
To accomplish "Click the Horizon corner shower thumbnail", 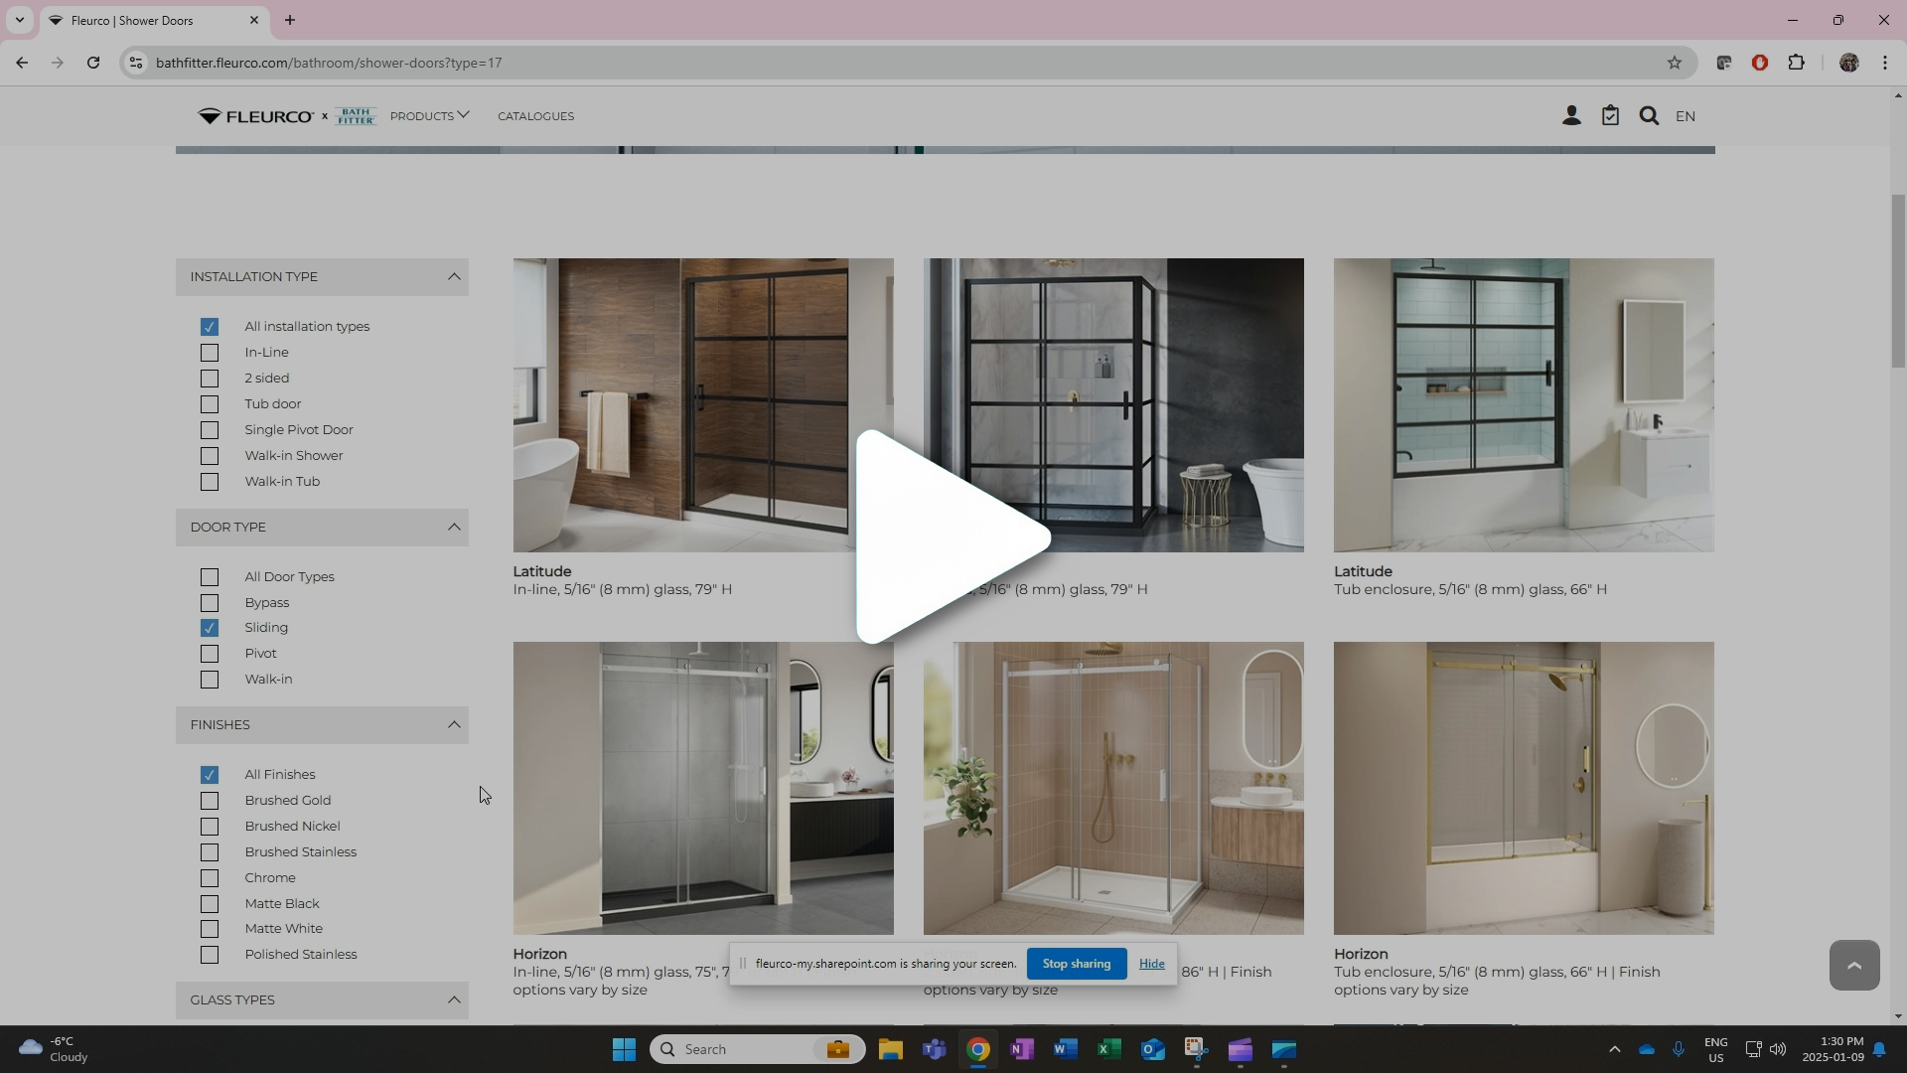I will click(x=1113, y=788).
